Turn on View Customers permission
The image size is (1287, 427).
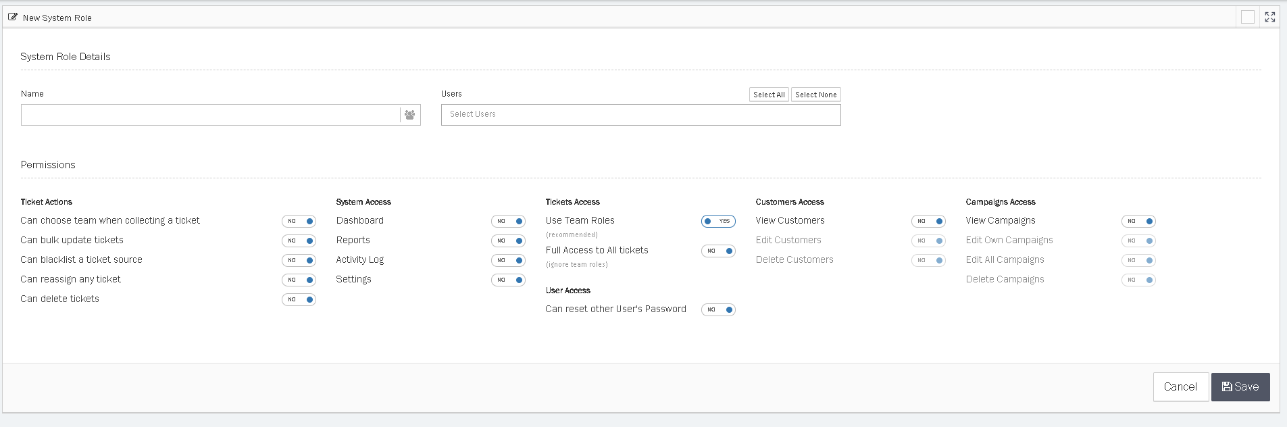[928, 221]
